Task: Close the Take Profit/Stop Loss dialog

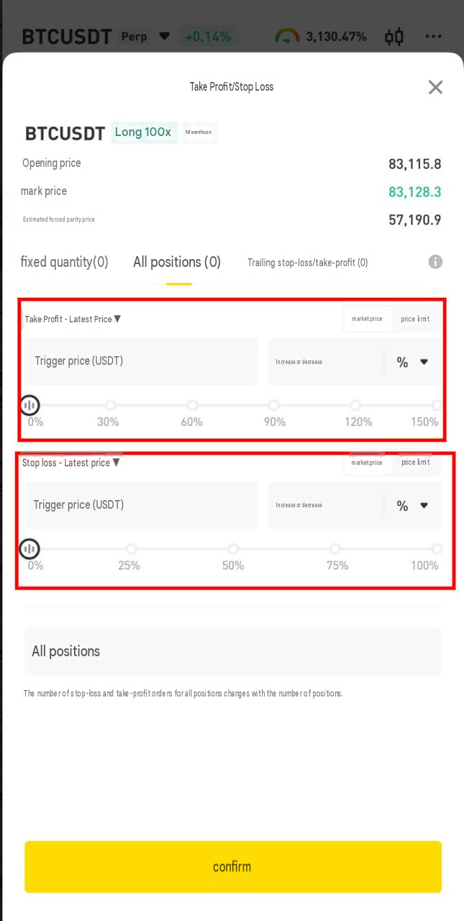Action: click(x=435, y=87)
